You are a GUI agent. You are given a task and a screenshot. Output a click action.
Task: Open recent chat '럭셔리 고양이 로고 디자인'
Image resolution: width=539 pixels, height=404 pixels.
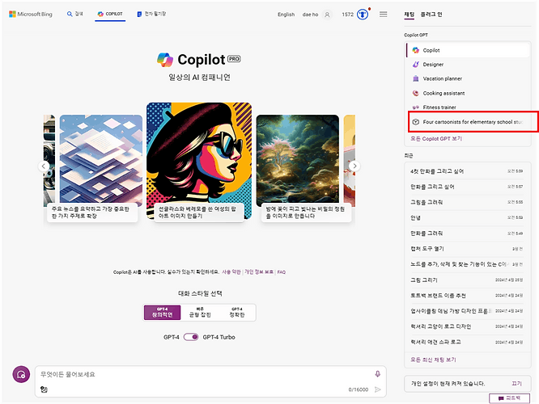(467, 326)
